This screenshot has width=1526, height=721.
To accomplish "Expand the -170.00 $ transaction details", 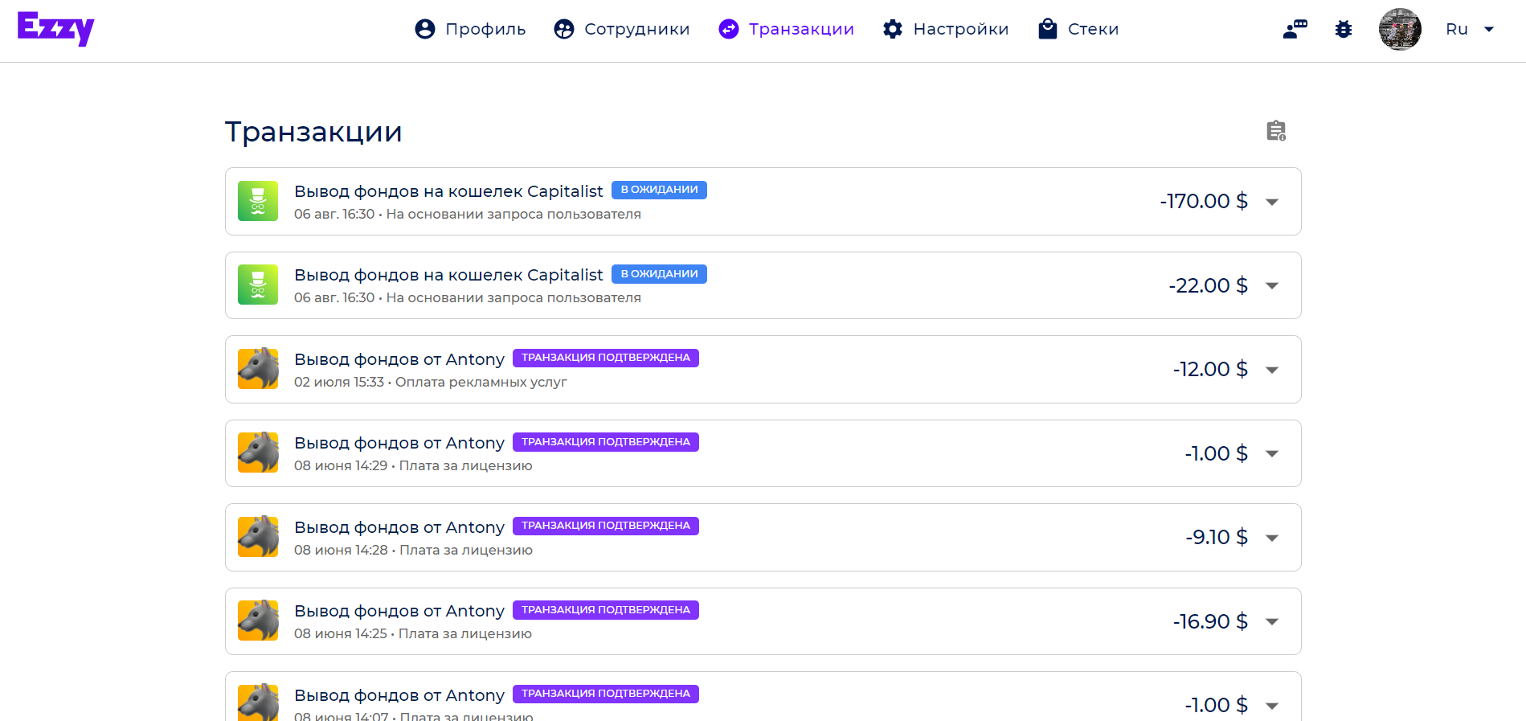I will click(x=1272, y=202).
